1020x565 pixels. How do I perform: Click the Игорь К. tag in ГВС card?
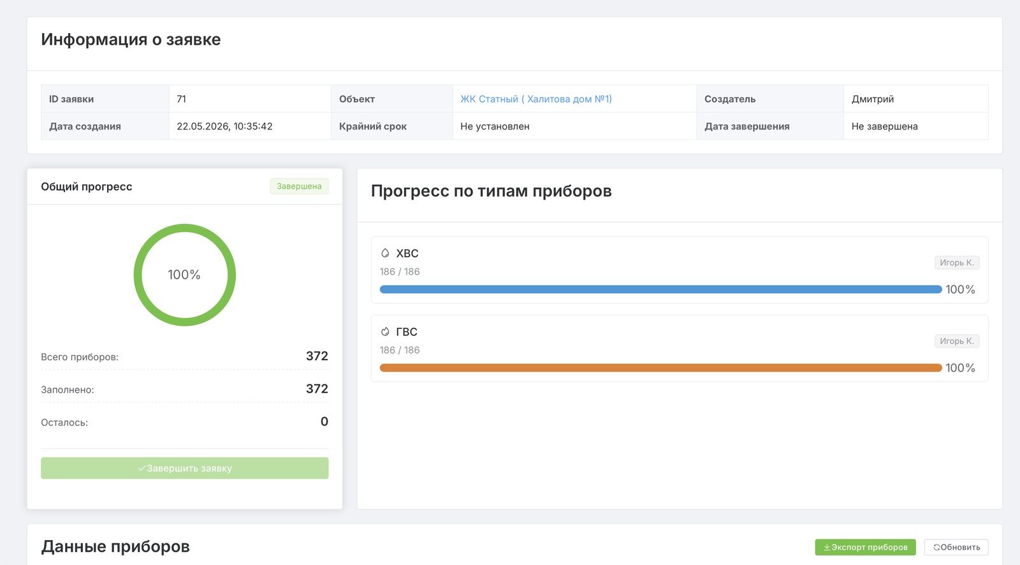pyautogui.click(x=957, y=341)
